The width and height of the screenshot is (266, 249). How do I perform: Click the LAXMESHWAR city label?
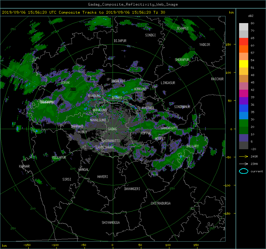point(105,147)
